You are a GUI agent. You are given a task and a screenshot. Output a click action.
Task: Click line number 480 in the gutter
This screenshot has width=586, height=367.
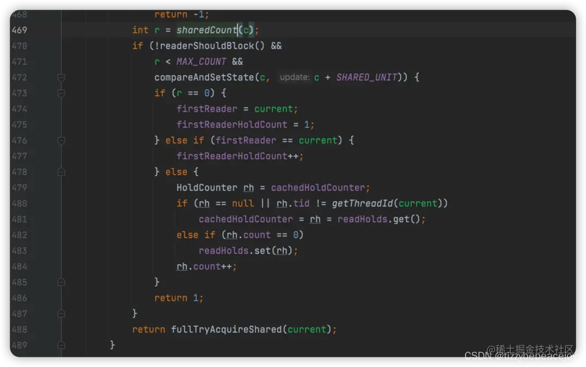(20, 204)
